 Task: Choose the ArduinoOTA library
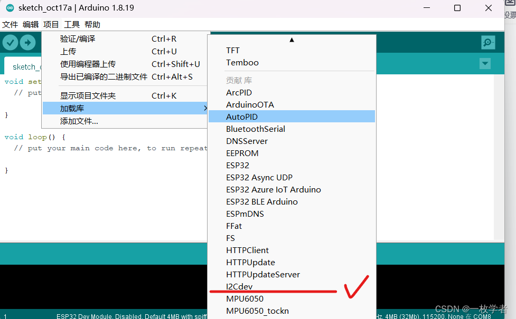coord(292,105)
